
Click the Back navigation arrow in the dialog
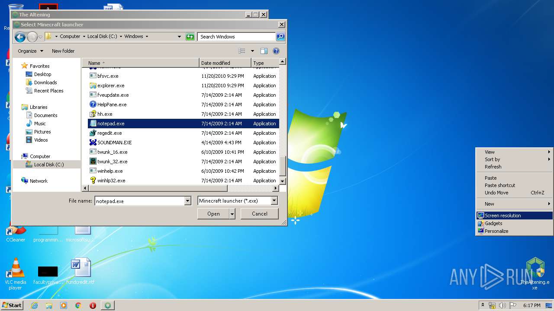[x=20, y=37]
